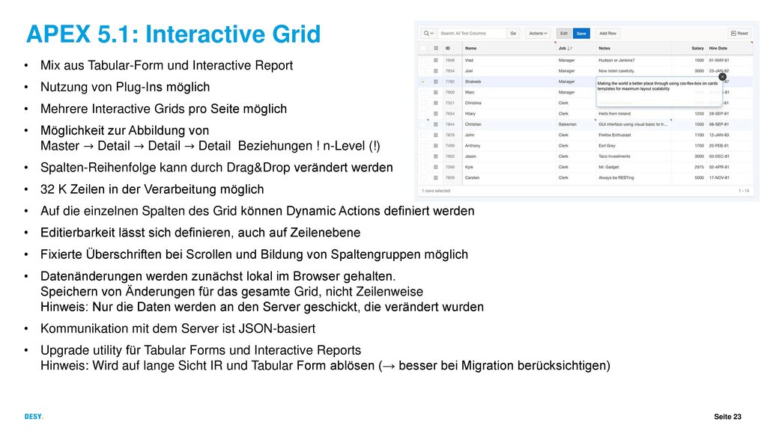The height and width of the screenshot is (431, 767).
Task: Click the Add Row button
Action: [x=607, y=33]
